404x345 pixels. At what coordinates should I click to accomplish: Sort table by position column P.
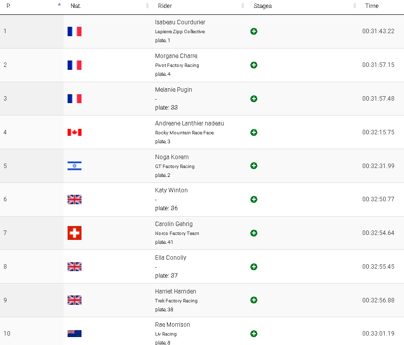[x=8, y=6]
